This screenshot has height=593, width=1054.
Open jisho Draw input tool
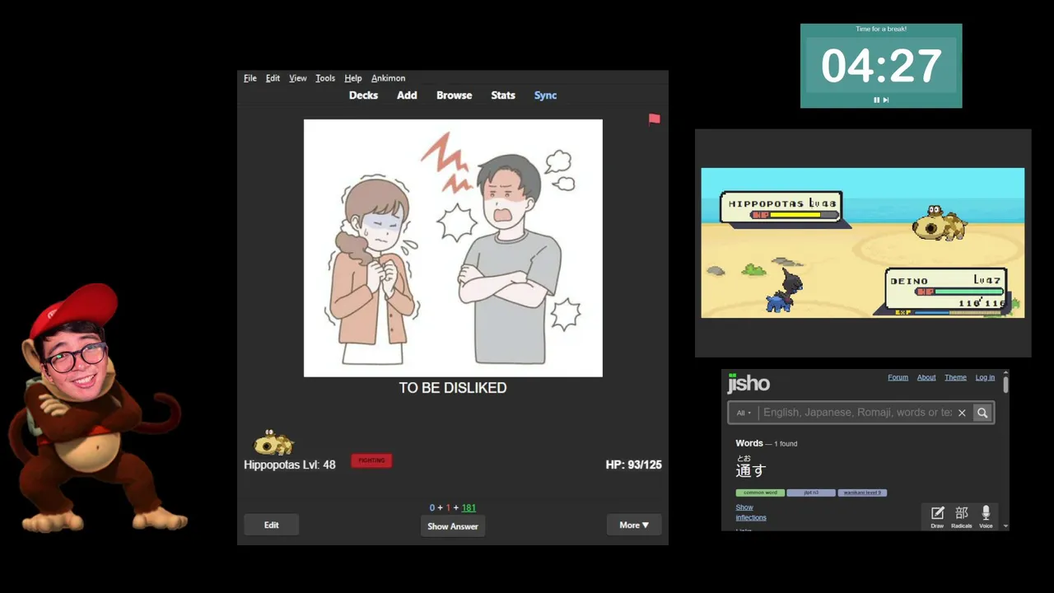pos(937,516)
